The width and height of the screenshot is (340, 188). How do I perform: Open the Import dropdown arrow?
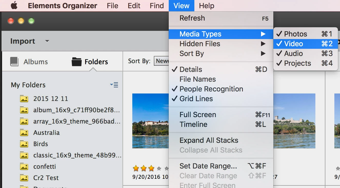[47, 41]
